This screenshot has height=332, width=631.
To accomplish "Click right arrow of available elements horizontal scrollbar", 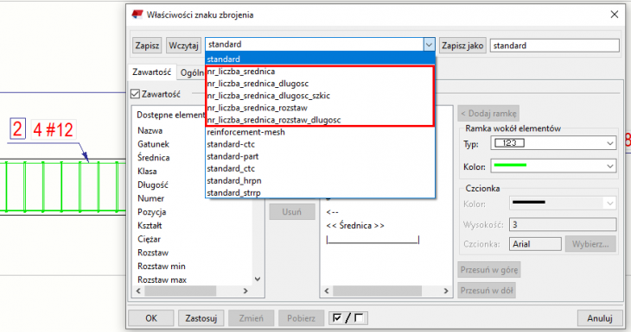I will (245, 291).
